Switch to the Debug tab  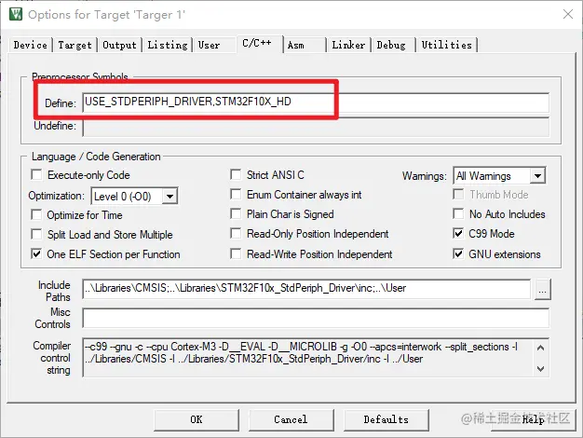[x=391, y=45]
